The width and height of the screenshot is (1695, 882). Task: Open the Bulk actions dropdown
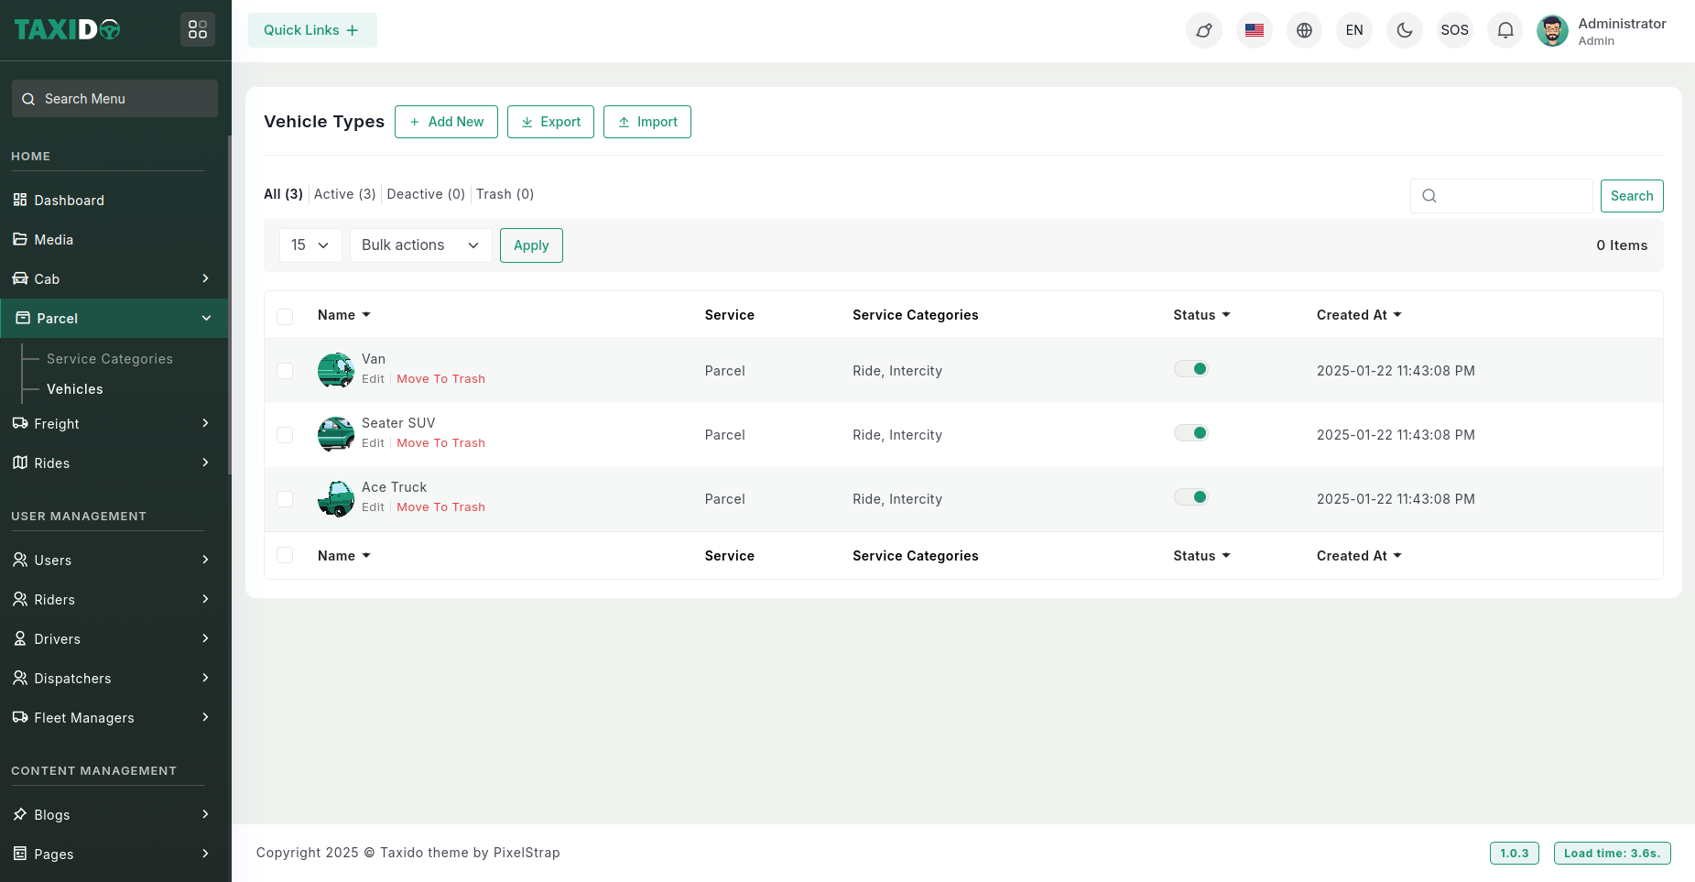tap(420, 245)
